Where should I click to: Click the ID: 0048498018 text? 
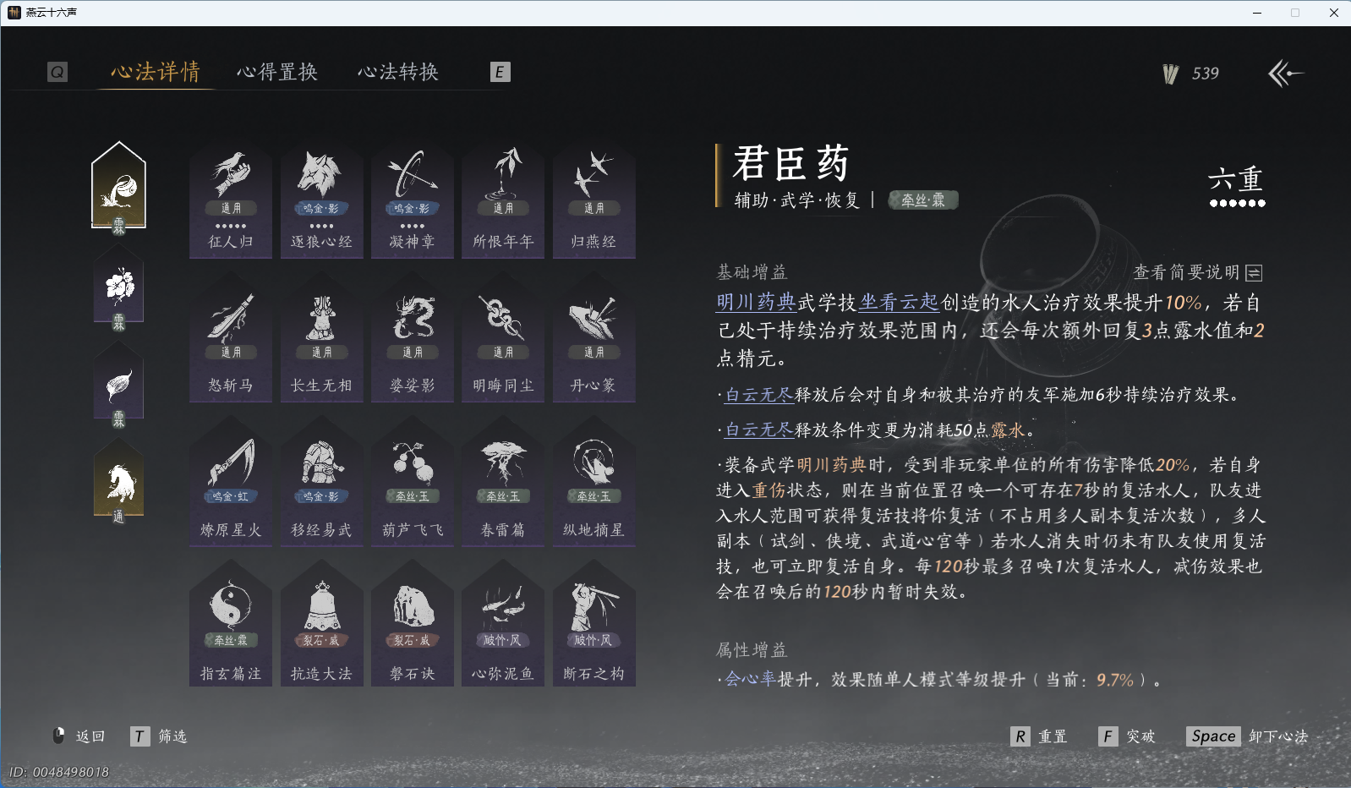[59, 772]
